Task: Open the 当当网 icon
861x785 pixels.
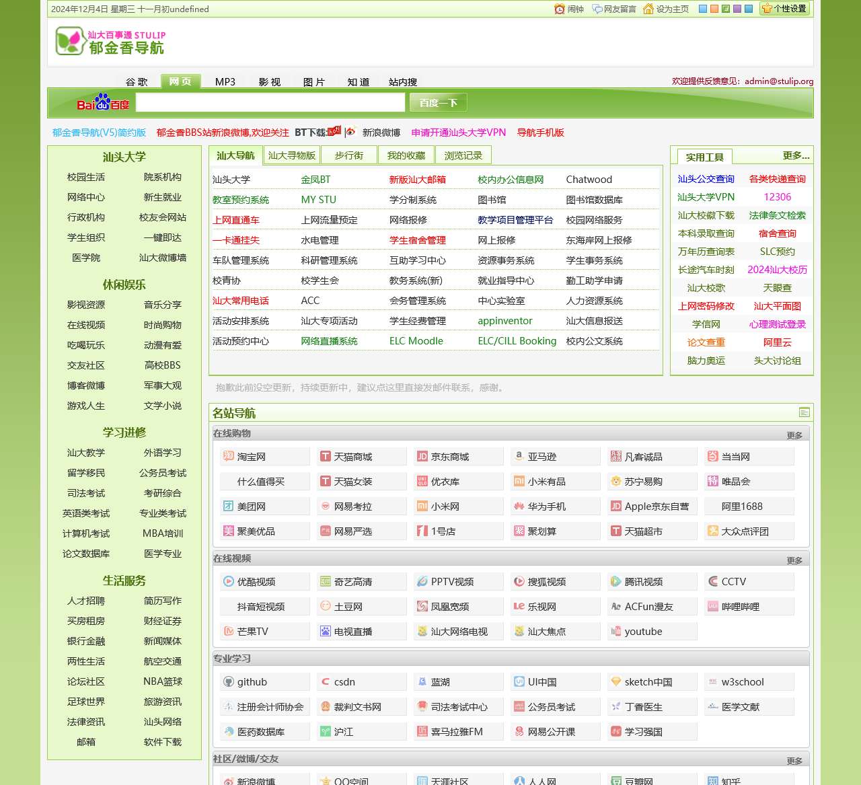Action: coord(713,456)
